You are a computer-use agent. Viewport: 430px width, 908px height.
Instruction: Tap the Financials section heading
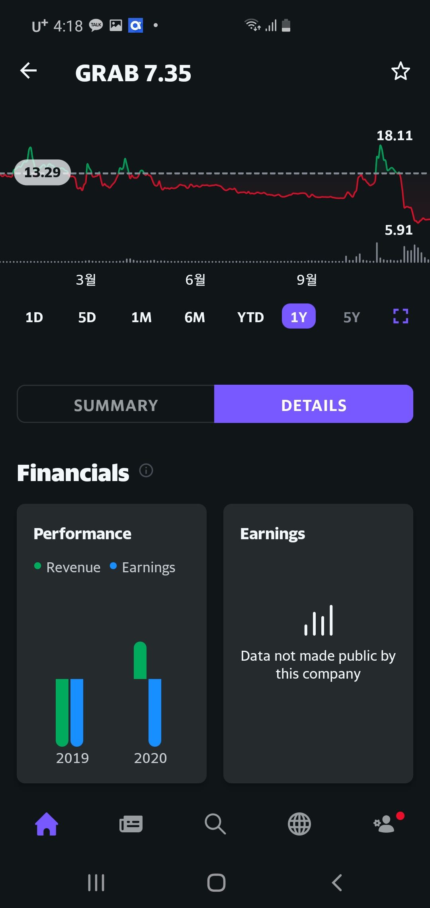point(73,473)
